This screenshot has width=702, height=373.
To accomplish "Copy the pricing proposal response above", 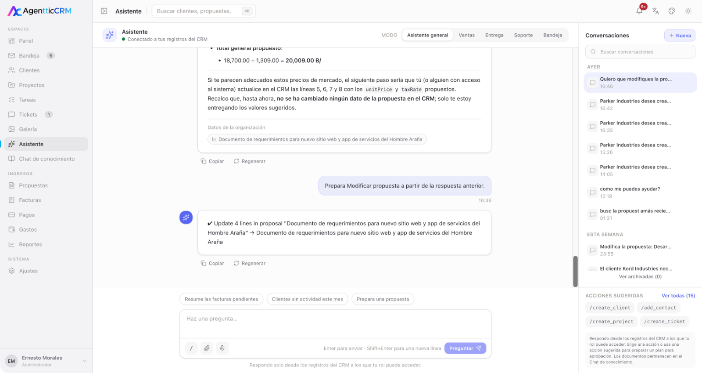I will click(x=212, y=161).
